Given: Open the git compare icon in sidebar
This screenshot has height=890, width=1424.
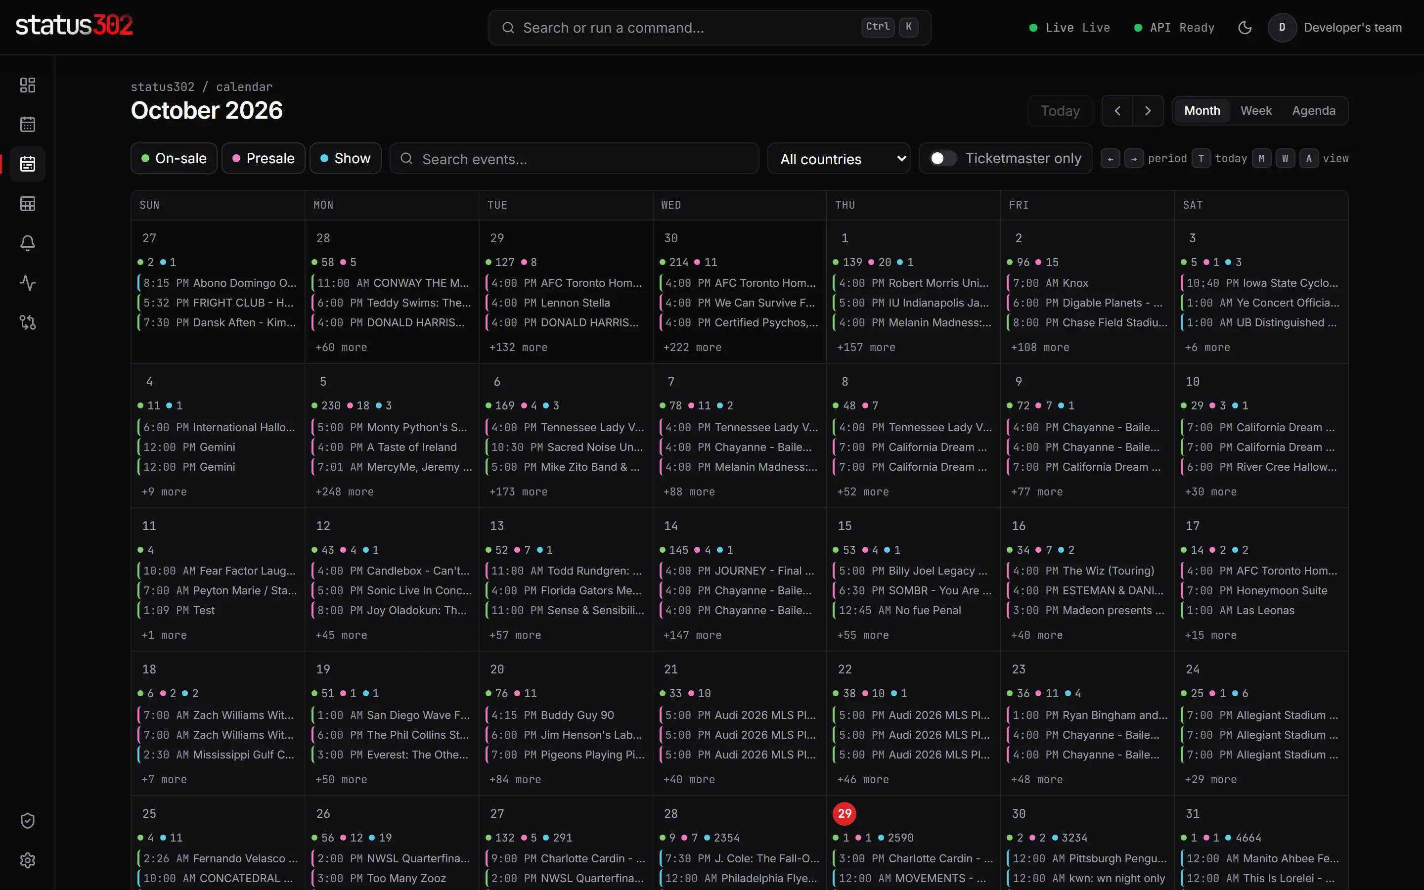Looking at the screenshot, I should (28, 322).
